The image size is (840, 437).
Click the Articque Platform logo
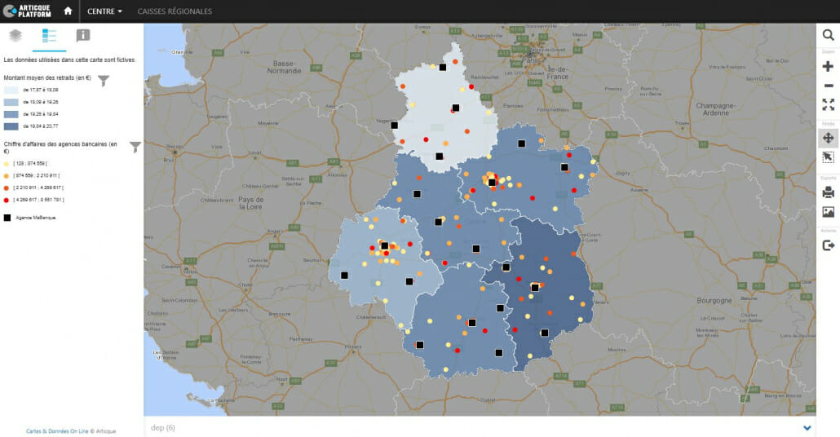point(27,11)
